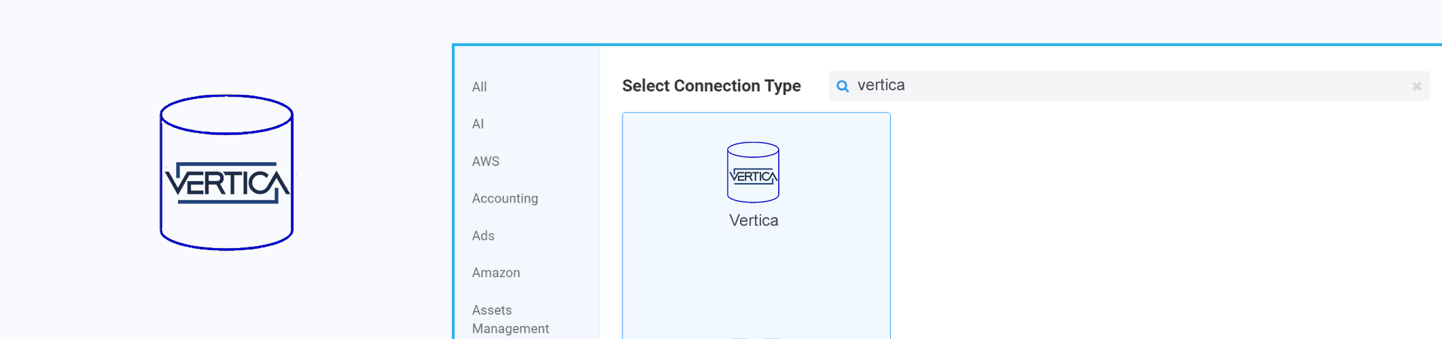Image resolution: width=1442 pixels, height=339 pixels.
Task: Choose the Assets Management category
Action: pyautogui.click(x=510, y=319)
